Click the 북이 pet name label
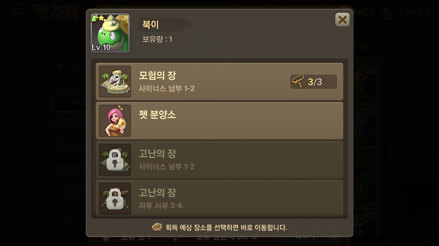This screenshot has width=439, height=246. [x=151, y=24]
